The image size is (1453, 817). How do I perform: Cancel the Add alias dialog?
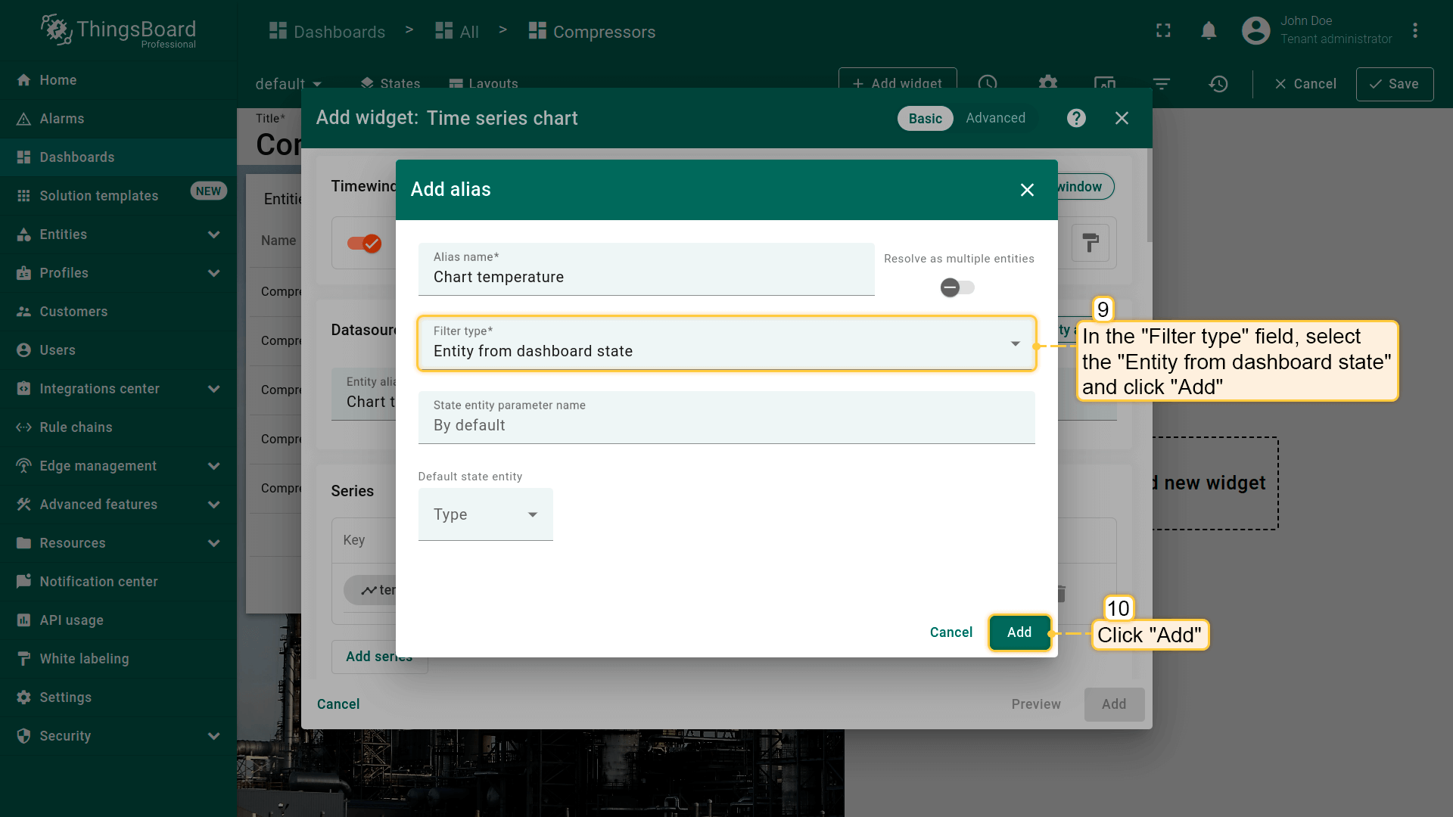[x=951, y=632]
